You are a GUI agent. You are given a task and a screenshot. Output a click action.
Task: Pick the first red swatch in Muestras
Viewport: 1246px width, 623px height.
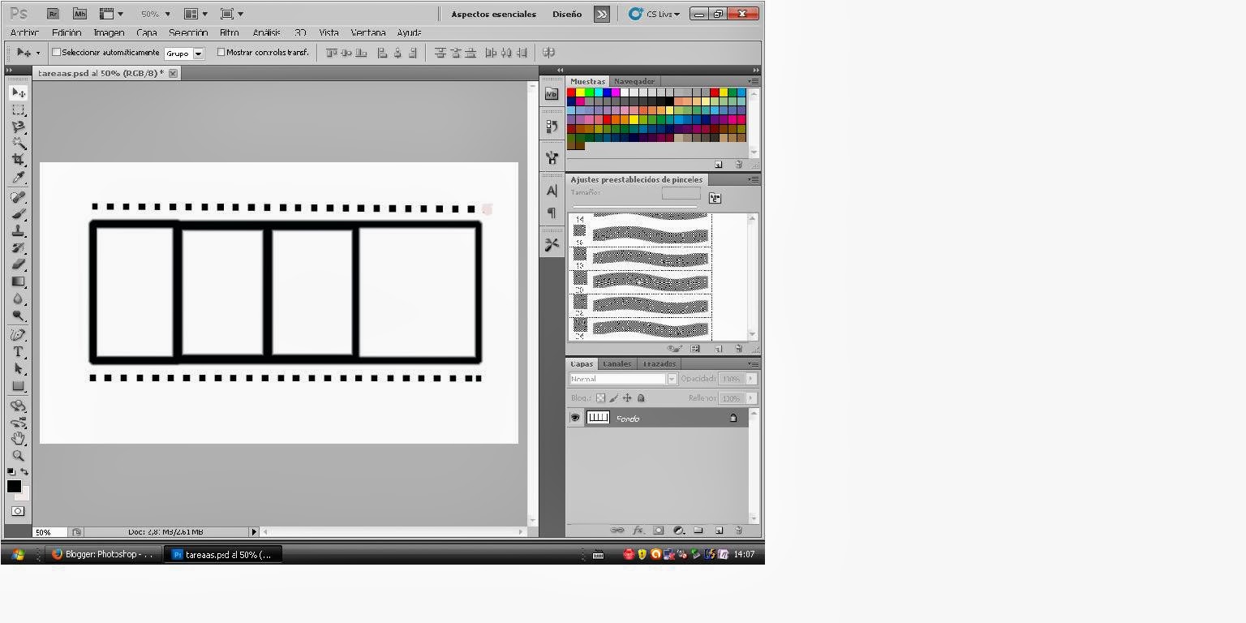571,92
